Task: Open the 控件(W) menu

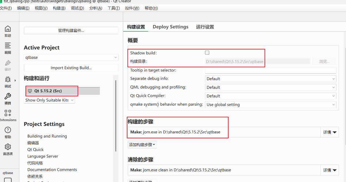Action: point(132,8)
